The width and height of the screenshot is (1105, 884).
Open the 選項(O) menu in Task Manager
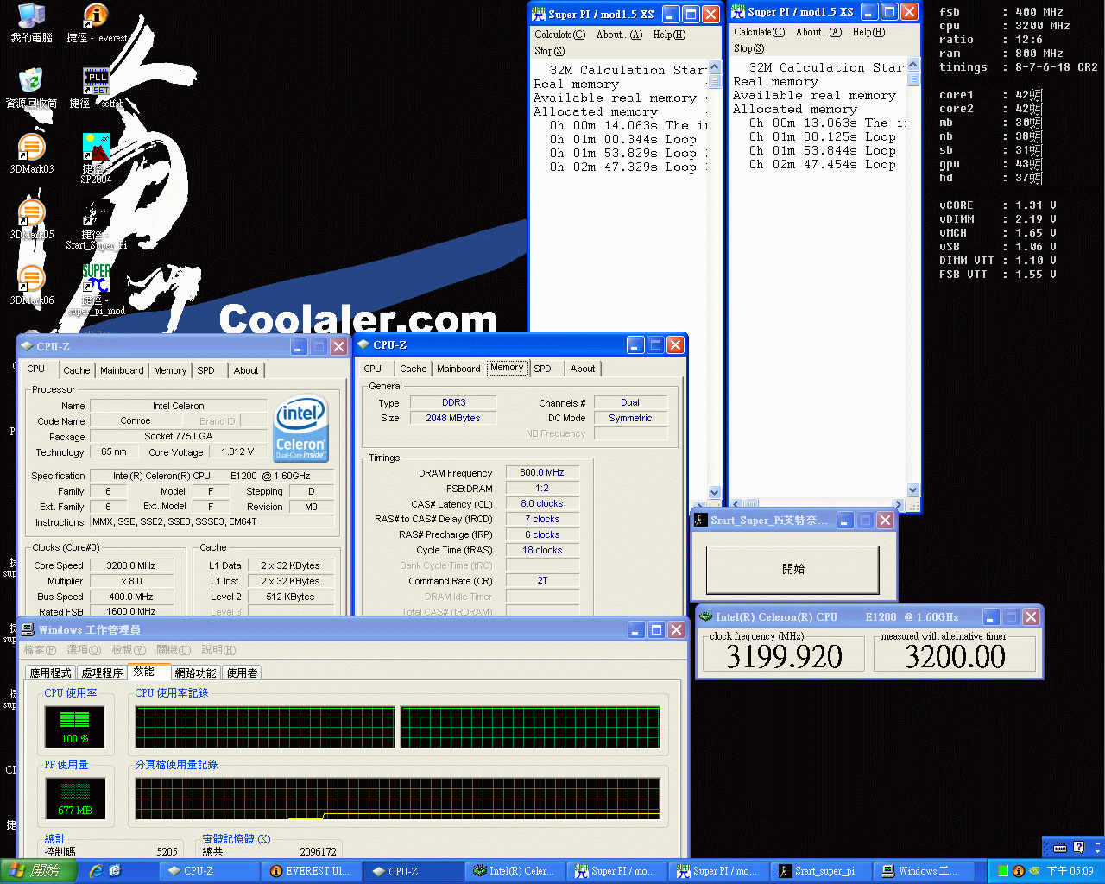[x=84, y=650]
